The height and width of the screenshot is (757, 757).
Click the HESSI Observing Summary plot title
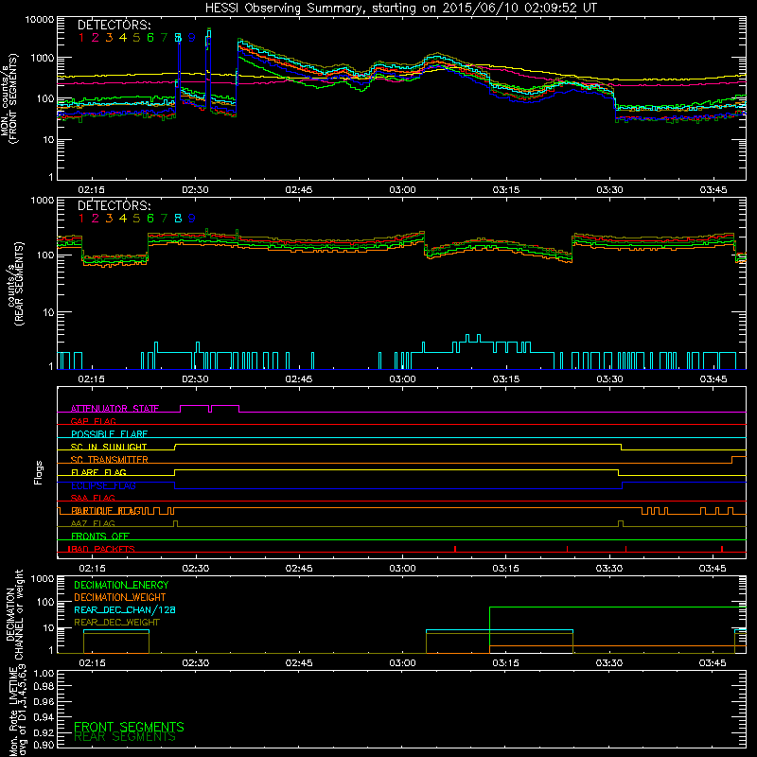point(400,9)
